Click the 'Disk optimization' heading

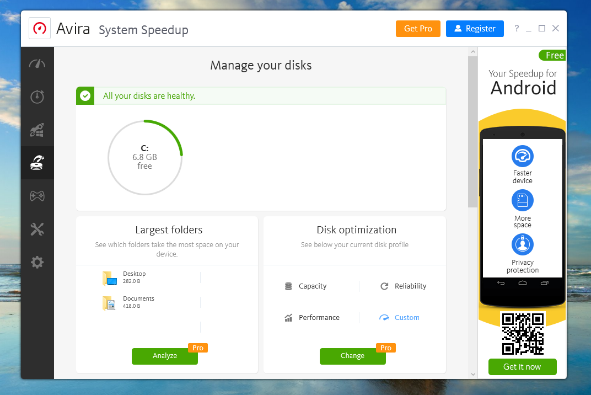357,229
